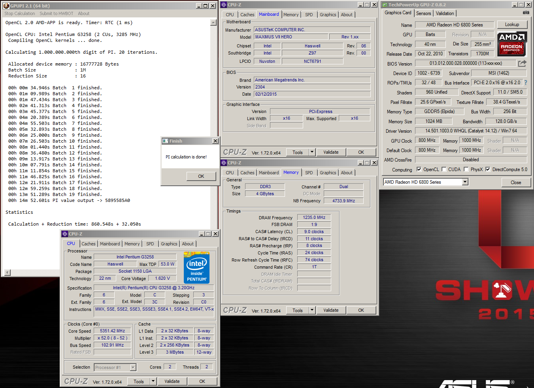534x388 pixels.
Task: Click the motherboard model MAXIMUS VII HERO
Action: (291, 37)
